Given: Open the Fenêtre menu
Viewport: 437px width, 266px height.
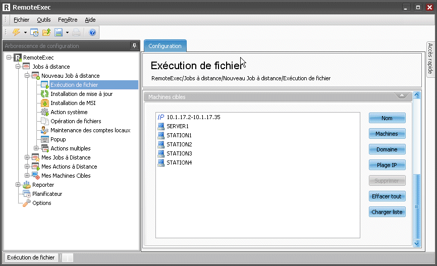Looking at the screenshot, I should coord(68,20).
